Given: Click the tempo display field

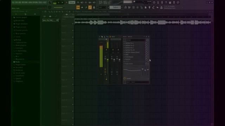Looking at the screenshot, I should [x=72, y=2].
